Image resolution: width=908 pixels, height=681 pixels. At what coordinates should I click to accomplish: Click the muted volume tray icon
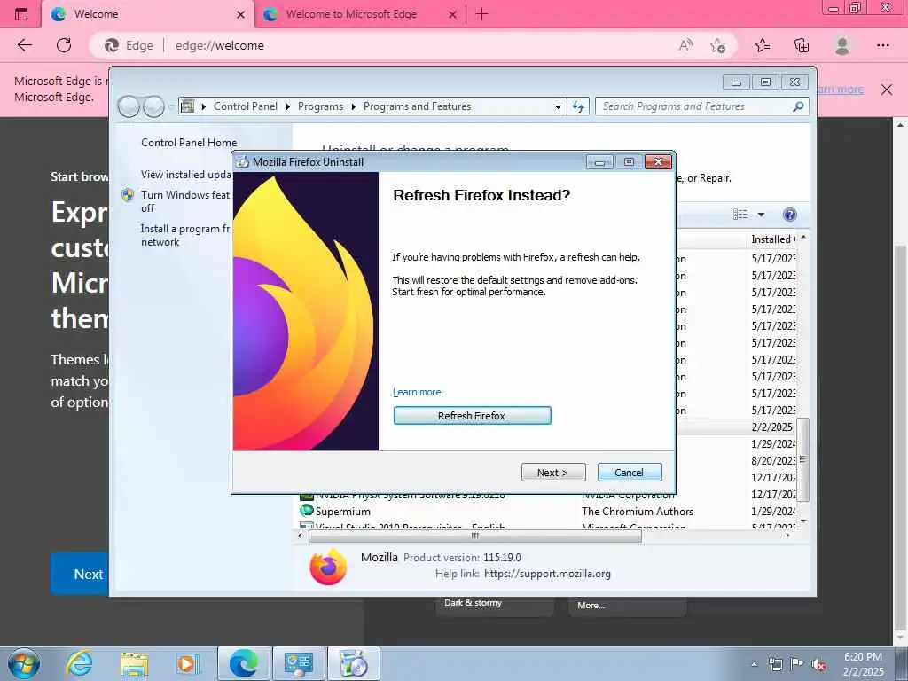coord(818,665)
